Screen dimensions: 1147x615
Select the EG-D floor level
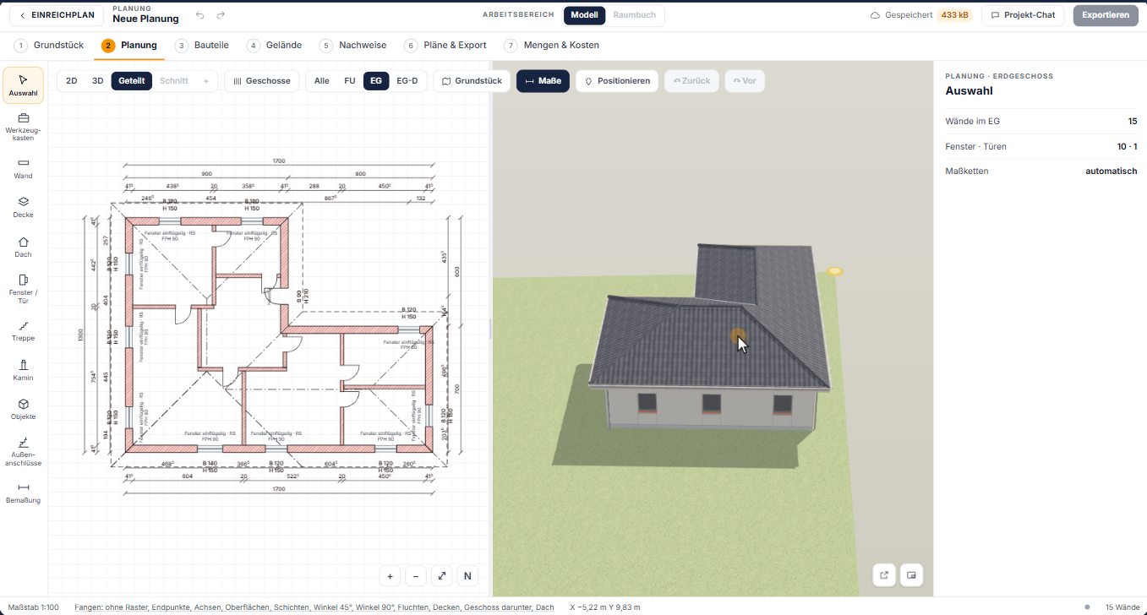[x=407, y=81]
